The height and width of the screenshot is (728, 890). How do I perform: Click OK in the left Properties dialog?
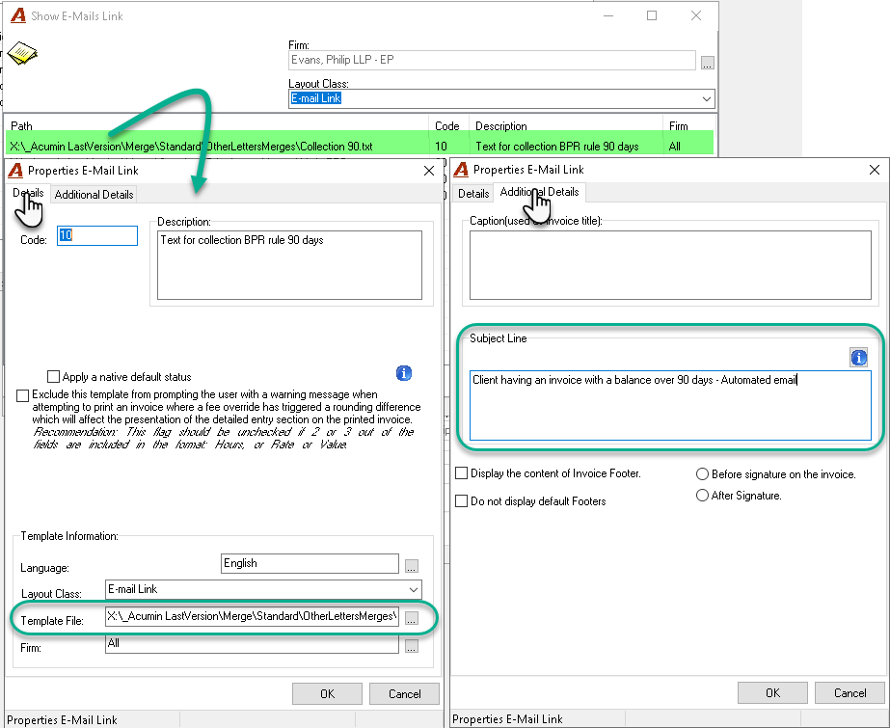(328, 694)
